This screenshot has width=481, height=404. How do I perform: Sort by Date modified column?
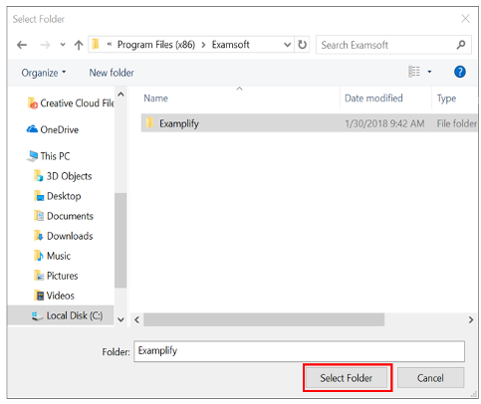pyautogui.click(x=373, y=99)
